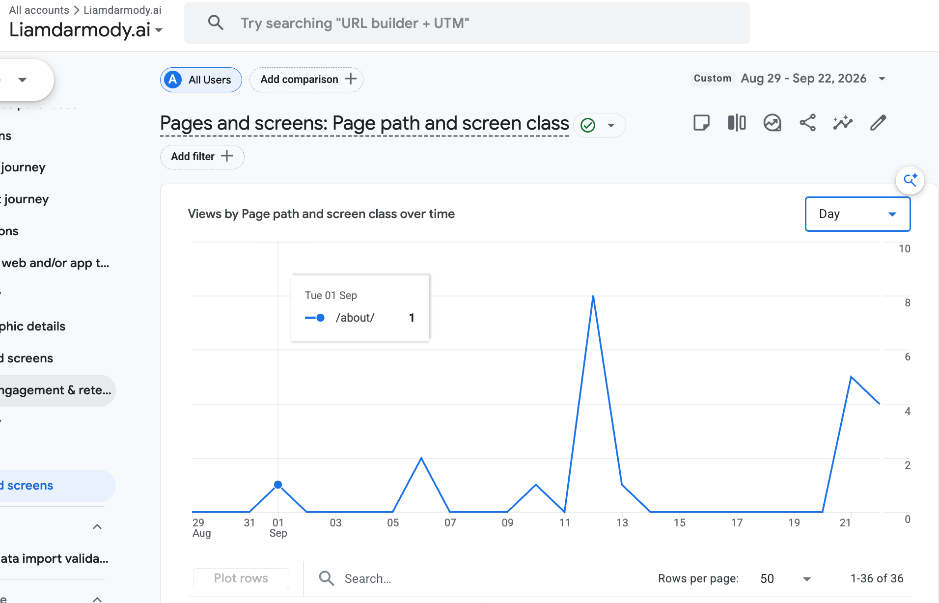Click the Custom date label
The width and height of the screenshot is (939, 603).
pyautogui.click(x=712, y=78)
